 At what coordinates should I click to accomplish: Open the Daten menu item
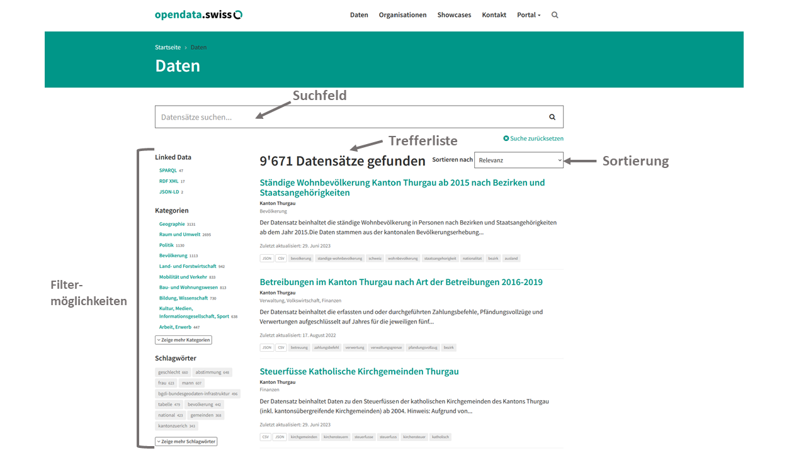pos(359,15)
